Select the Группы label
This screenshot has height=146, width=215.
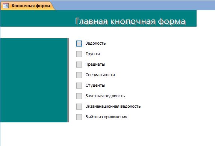[93, 54]
